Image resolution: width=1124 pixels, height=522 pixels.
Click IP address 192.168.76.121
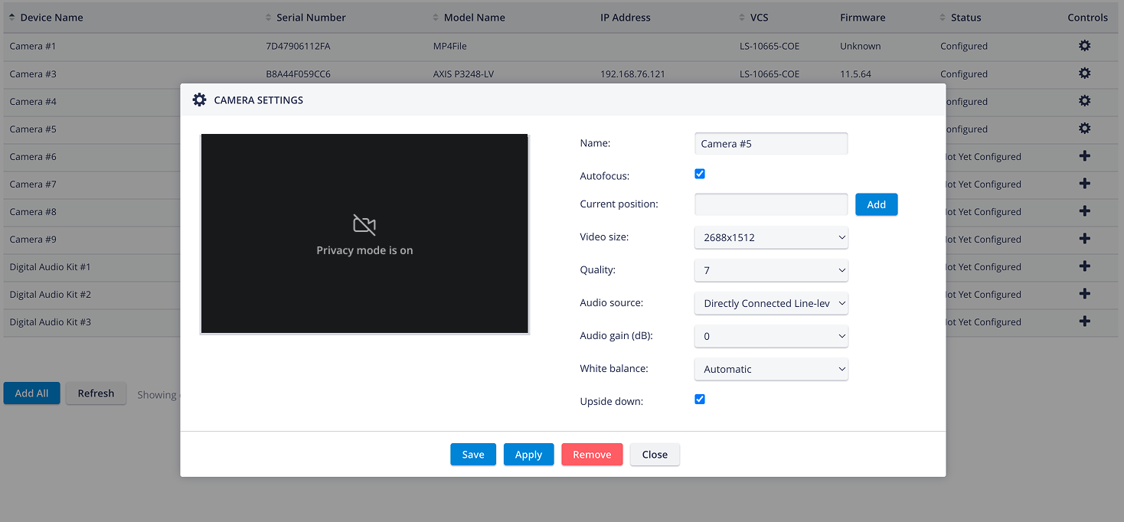point(632,73)
